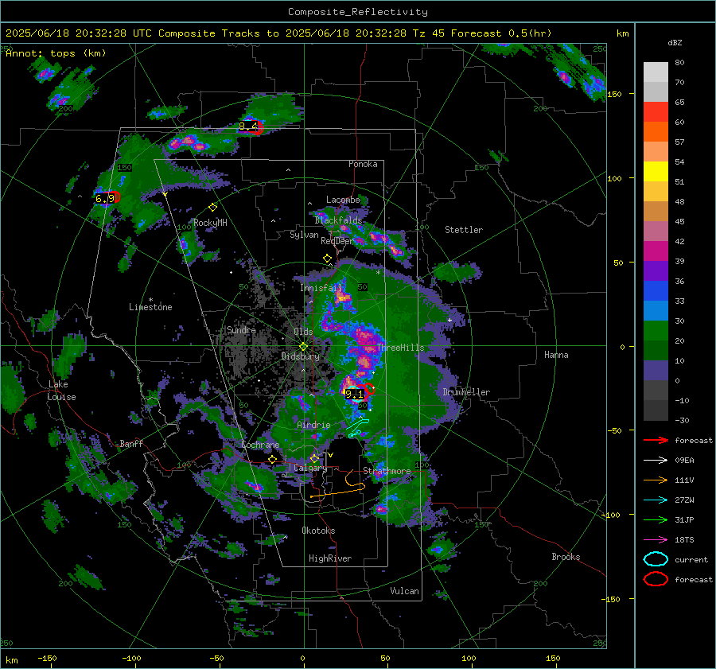The width and height of the screenshot is (716, 669).
Task: Click the Lake Louise label
Action: tap(61, 391)
